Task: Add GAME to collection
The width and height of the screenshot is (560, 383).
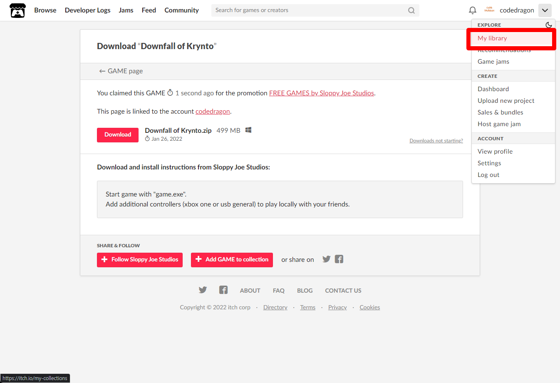Action: coord(232,260)
